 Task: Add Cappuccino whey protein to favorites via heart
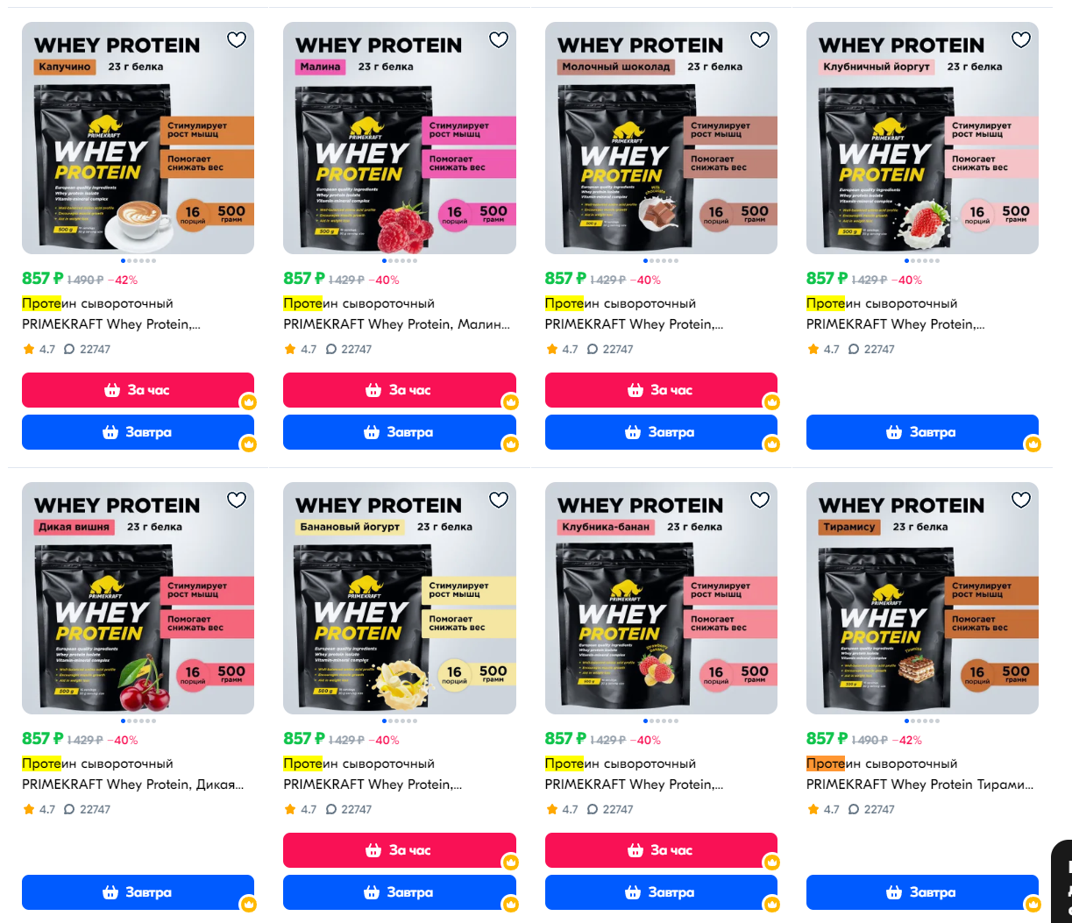[237, 39]
